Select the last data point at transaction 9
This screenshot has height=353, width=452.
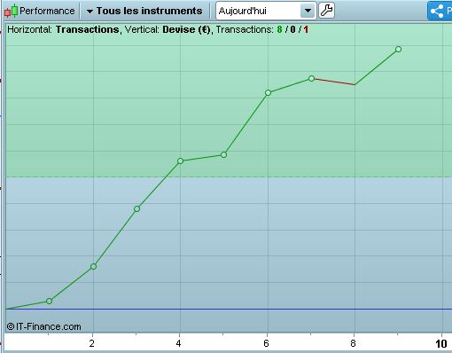(398, 50)
